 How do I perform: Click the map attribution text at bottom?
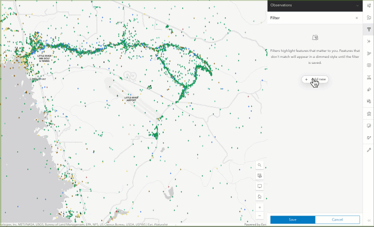[84, 225]
